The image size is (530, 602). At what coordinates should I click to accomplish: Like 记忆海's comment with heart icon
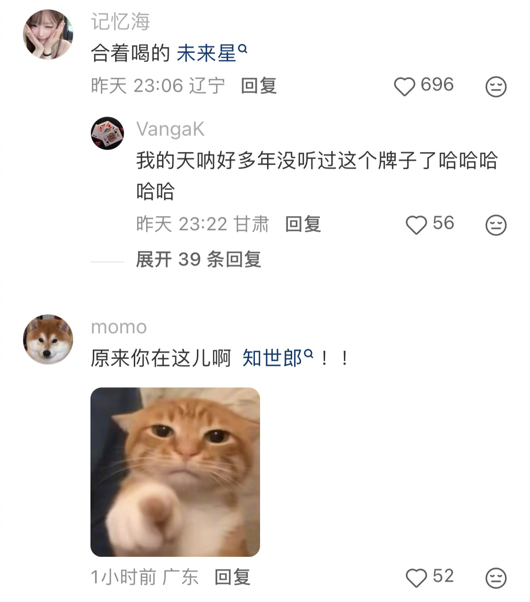point(404,87)
